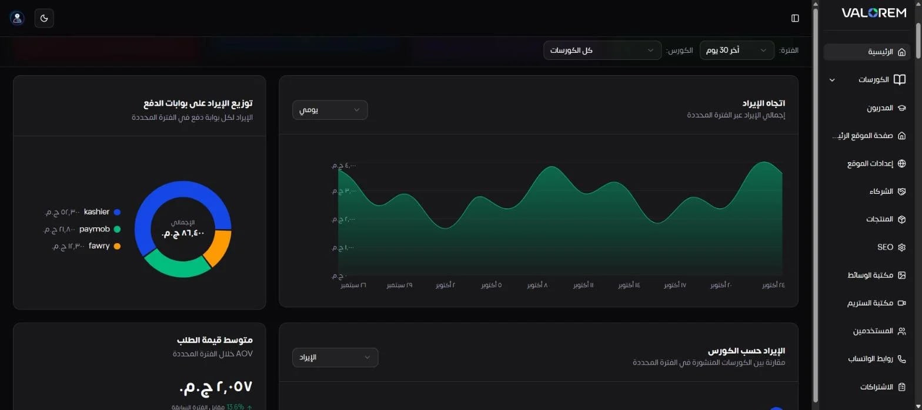Click the ٢٦ سبتمبر axis label
922x410 pixels.
tap(353, 285)
